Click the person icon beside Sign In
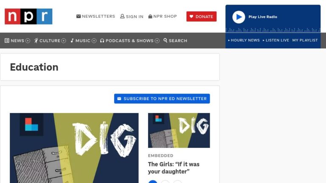The width and height of the screenshot is (326, 183). (122, 16)
